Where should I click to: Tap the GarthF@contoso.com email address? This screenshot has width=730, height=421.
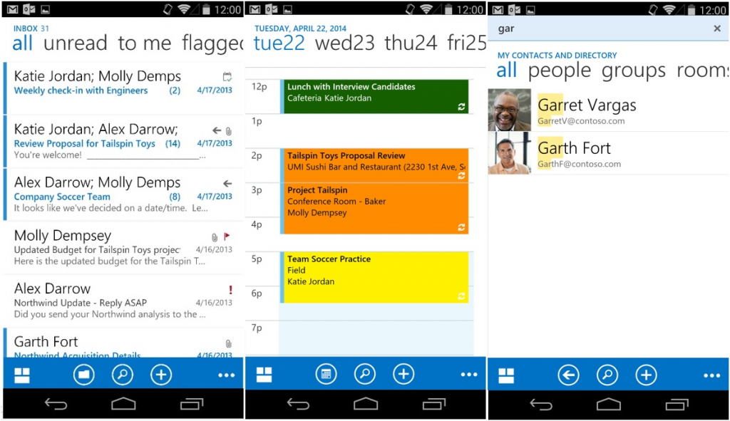pyautogui.click(x=579, y=164)
